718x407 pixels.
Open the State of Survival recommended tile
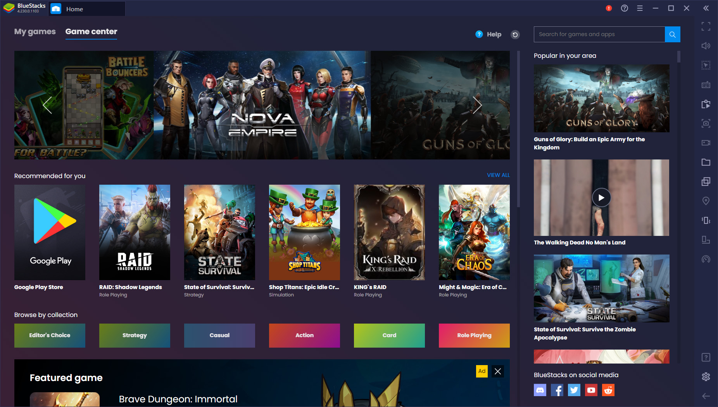click(219, 232)
